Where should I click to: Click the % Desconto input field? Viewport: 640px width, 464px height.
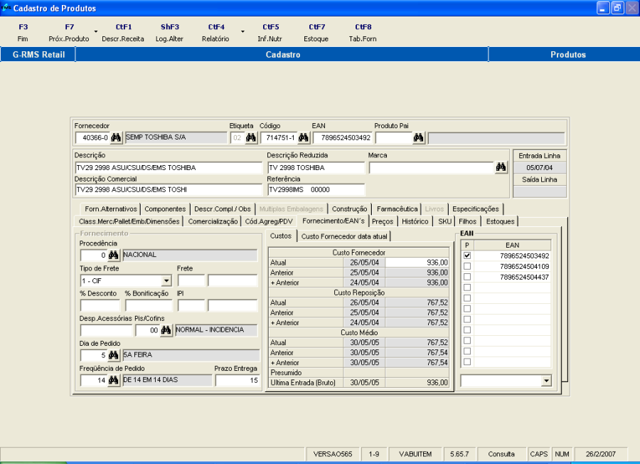tap(100, 305)
